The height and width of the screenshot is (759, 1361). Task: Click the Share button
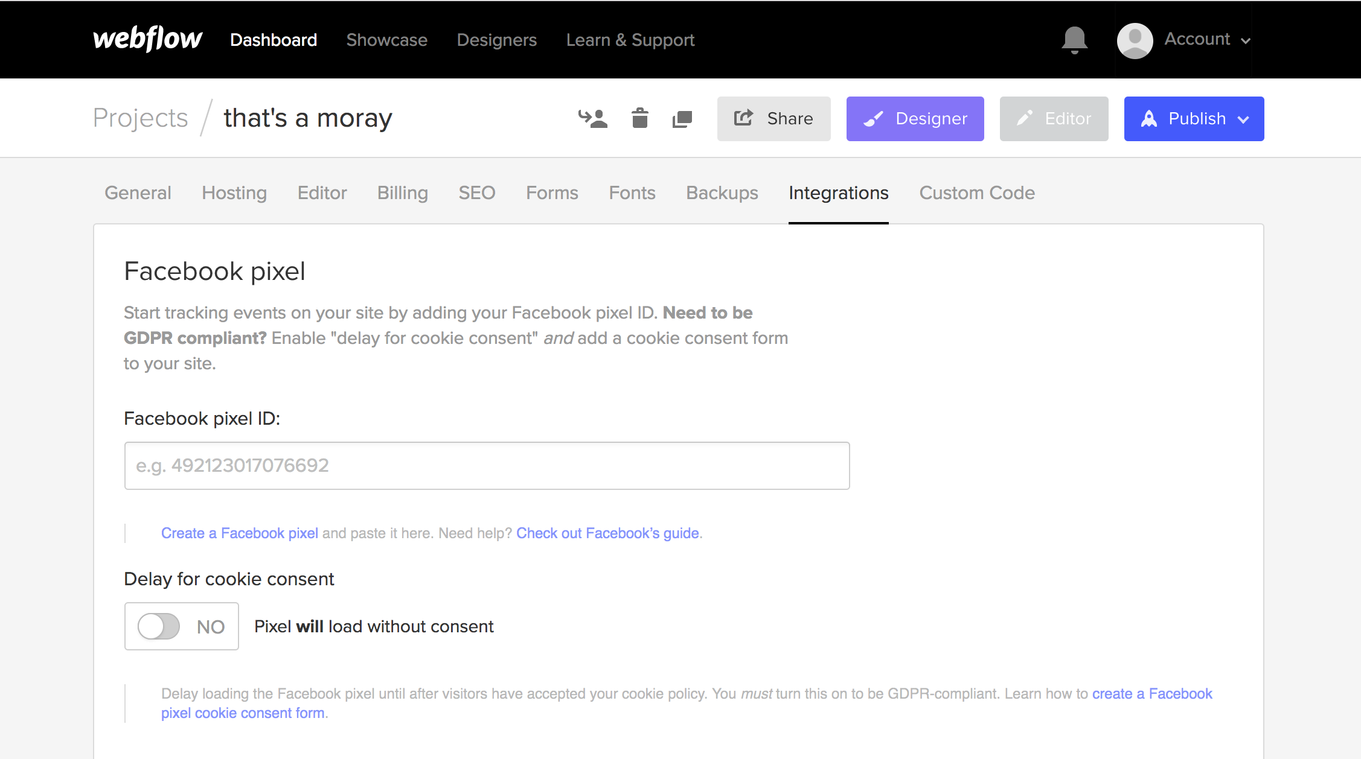(x=773, y=119)
